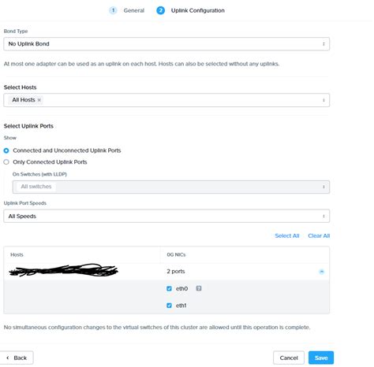Viewport: 374px width, 367px height.
Task: Remove the All Hosts tag
Action: coord(39,100)
